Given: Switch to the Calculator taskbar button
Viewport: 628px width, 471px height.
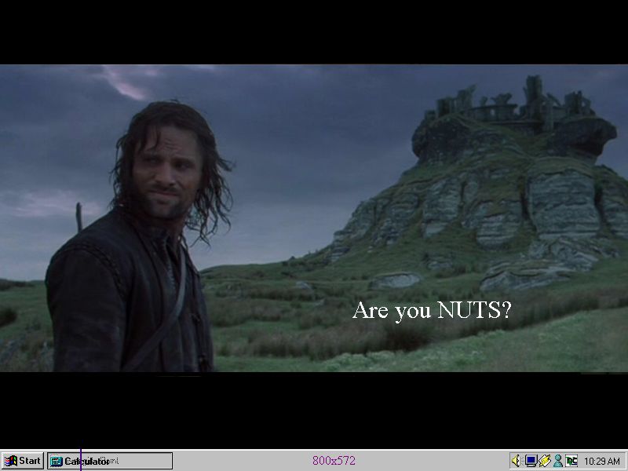Looking at the screenshot, I should 110,461.
